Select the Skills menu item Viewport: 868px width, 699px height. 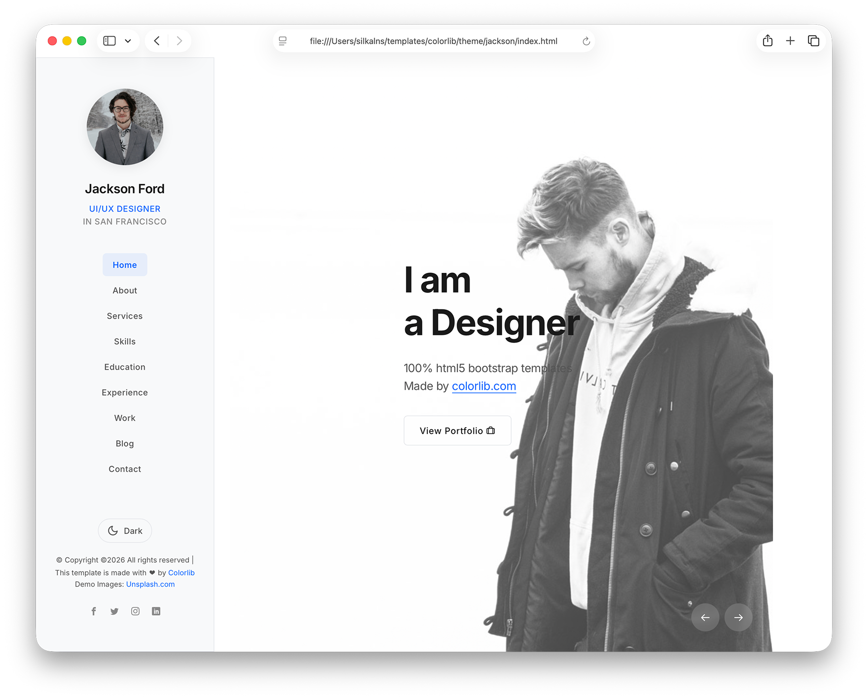pyautogui.click(x=124, y=341)
